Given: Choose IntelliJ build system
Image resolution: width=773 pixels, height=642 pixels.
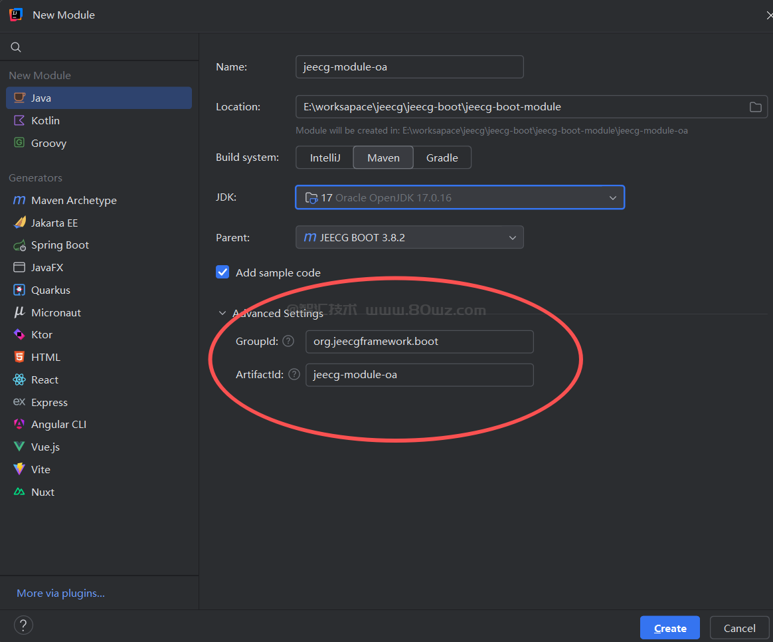Looking at the screenshot, I should point(325,158).
